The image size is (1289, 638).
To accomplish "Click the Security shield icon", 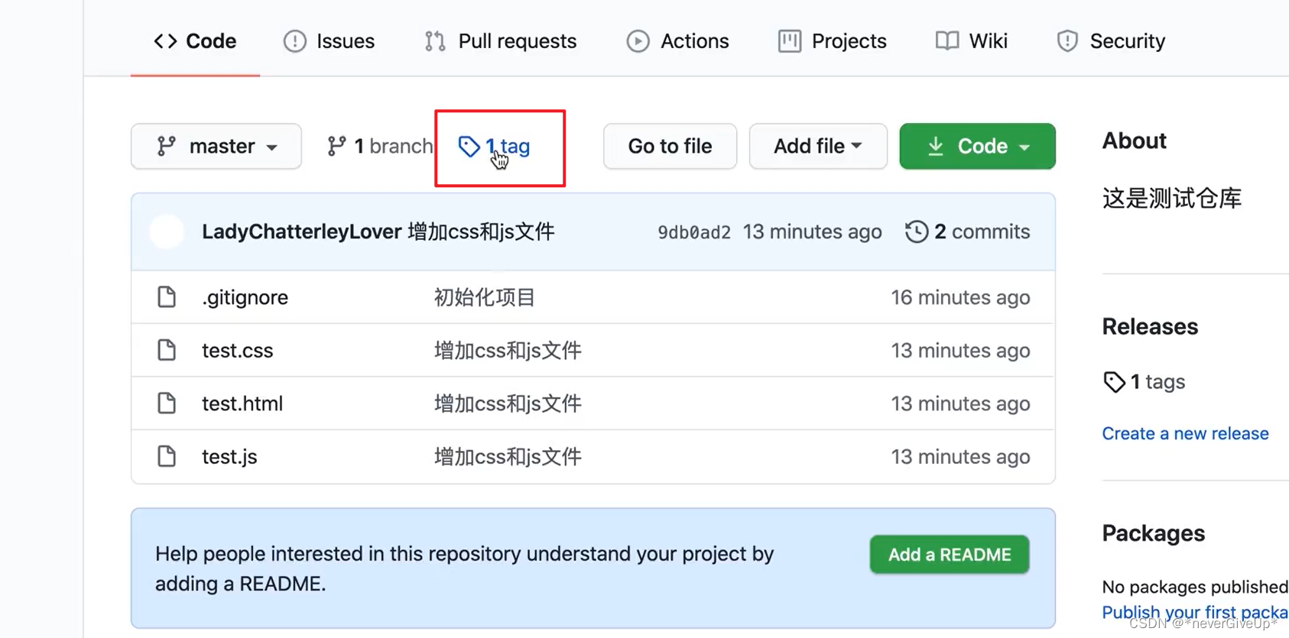I will pyautogui.click(x=1067, y=40).
